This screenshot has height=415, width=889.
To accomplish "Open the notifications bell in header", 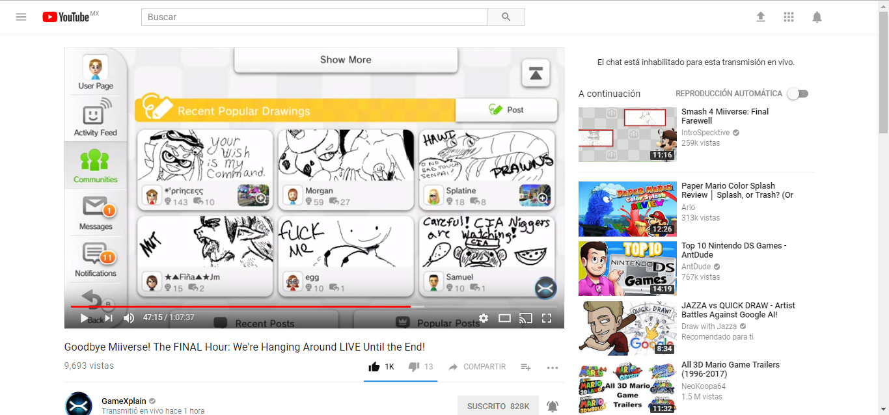I will [x=817, y=17].
